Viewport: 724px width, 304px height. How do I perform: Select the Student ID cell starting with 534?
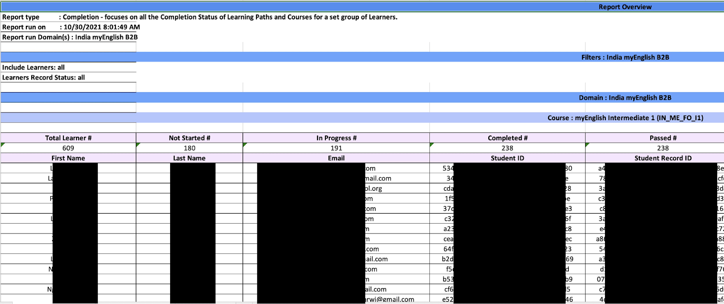(x=507, y=168)
